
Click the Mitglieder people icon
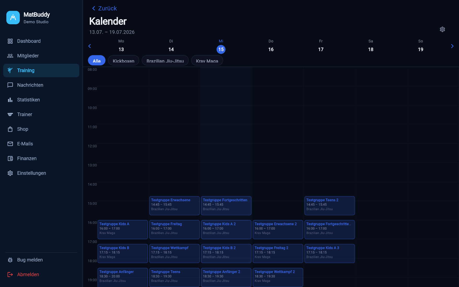point(10,56)
